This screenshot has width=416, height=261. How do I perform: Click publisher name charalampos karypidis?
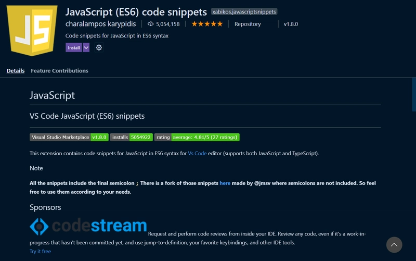click(100, 24)
